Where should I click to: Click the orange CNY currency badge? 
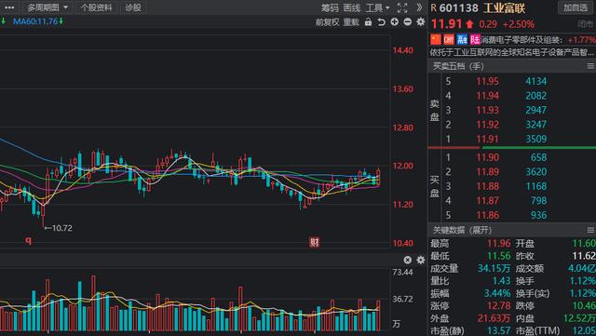(x=449, y=39)
